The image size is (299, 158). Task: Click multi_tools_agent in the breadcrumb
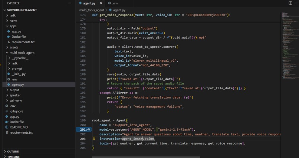point(92,10)
